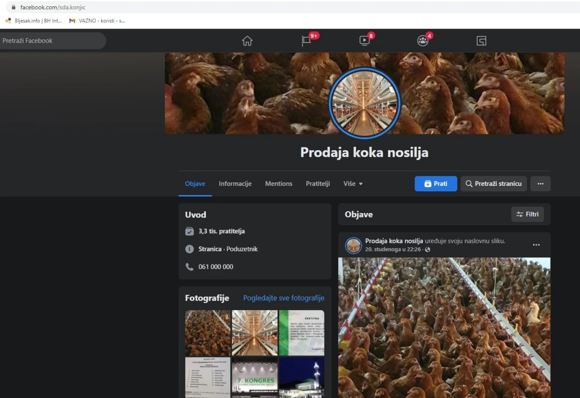Open the Čestitka document photo thumbnail
This screenshot has width=580, height=398.
(x=302, y=333)
